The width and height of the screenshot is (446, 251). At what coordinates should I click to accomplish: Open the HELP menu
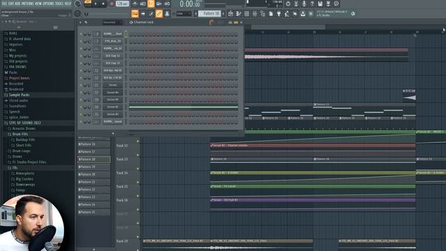pyautogui.click(x=68, y=3)
